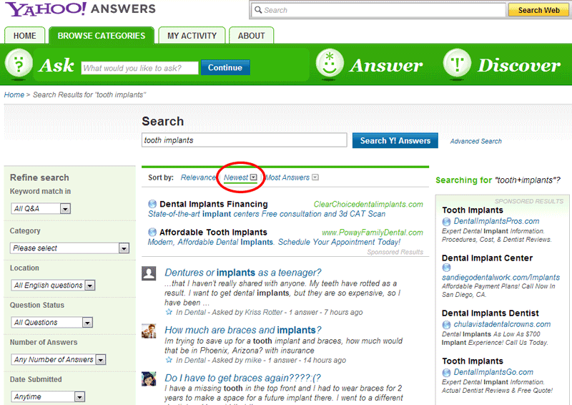Viewport: 572px width, 405px height.
Task: Click the 'tooth implants' search field
Action: click(x=244, y=140)
